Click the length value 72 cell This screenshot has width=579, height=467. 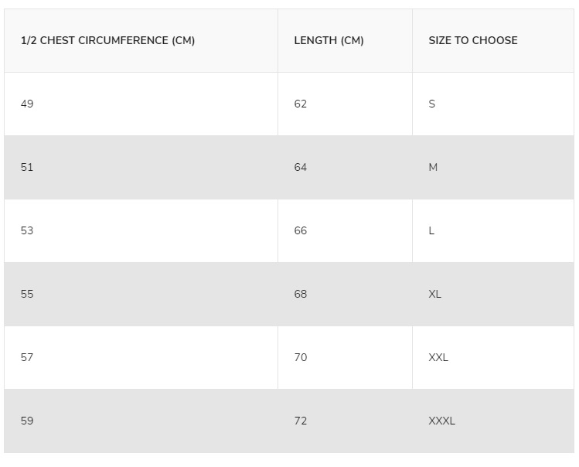345,421
